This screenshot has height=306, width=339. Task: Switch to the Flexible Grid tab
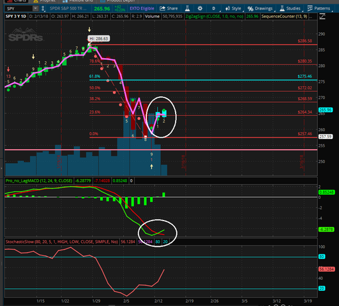point(78,1)
